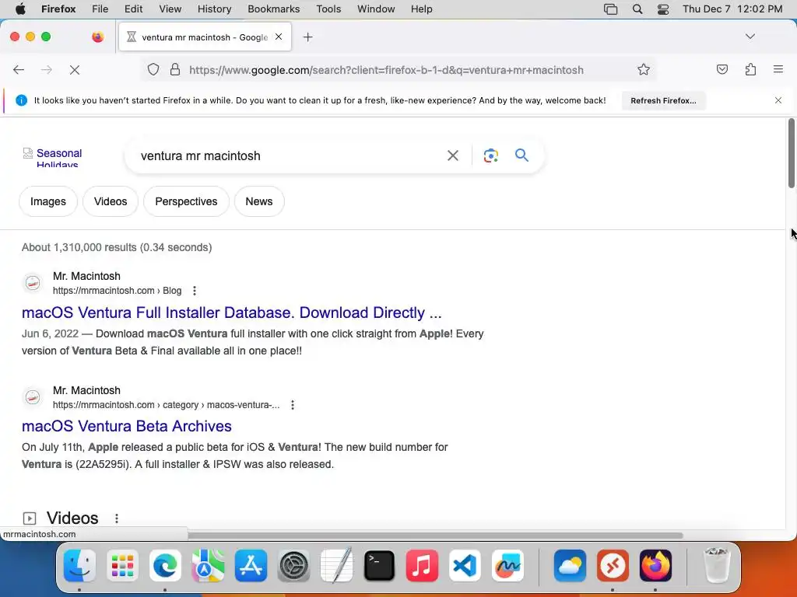Filter results by Images
Screen dimensions: 797x597
point(48,201)
